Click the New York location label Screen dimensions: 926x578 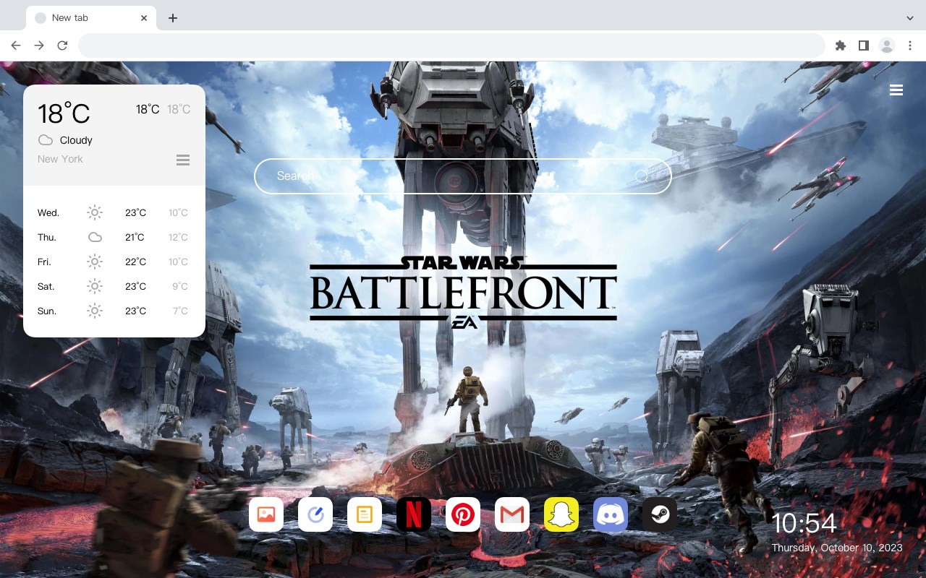[60, 159]
